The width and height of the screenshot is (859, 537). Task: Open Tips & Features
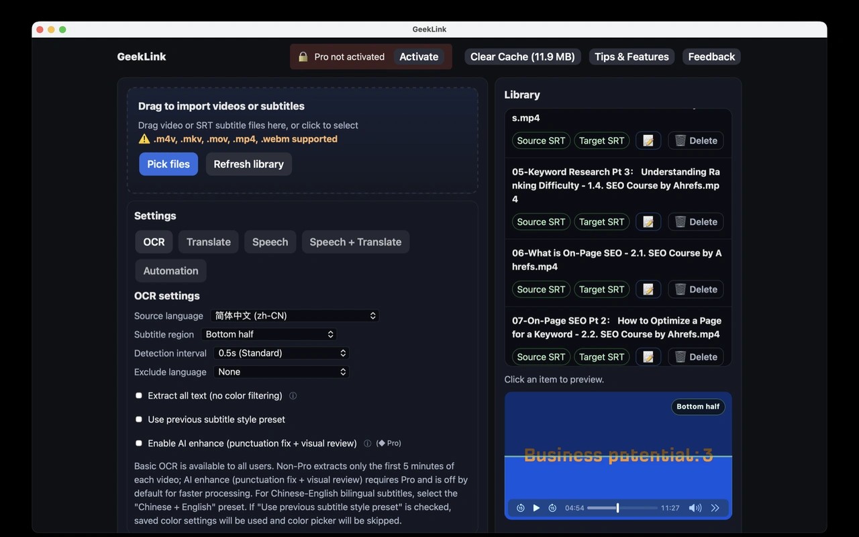tap(631, 57)
